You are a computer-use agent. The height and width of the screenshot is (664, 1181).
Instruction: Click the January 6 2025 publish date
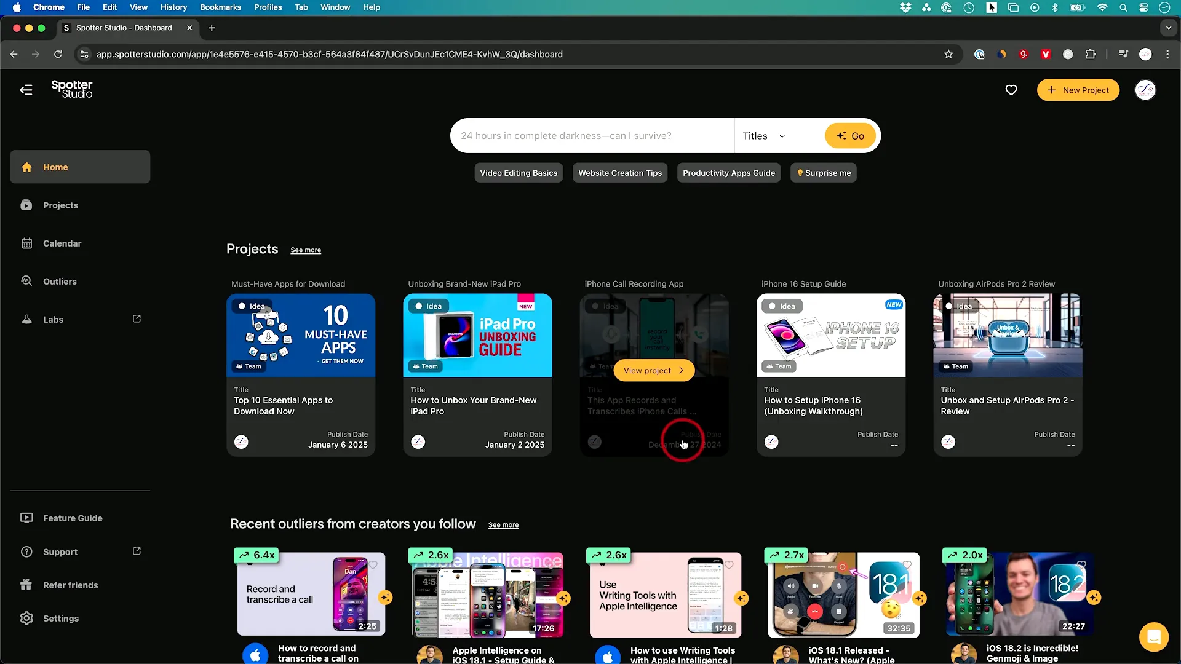click(x=338, y=445)
